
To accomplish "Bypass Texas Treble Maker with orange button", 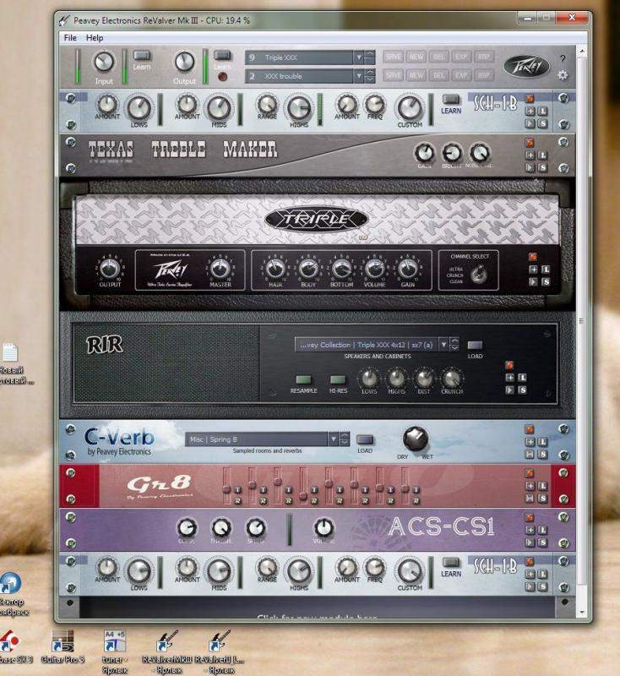I will coord(530,143).
